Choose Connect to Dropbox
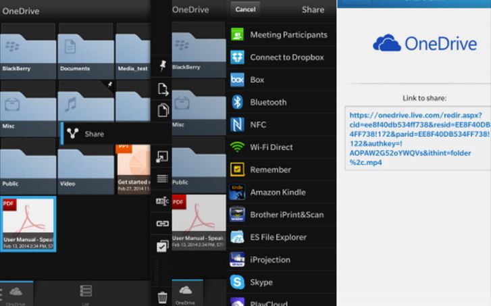The height and width of the screenshot is (306, 491). (x=286, y=57)
